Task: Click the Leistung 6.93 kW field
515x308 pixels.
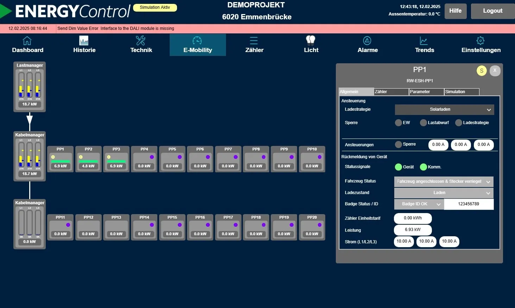Action: [x=413, y=230]
